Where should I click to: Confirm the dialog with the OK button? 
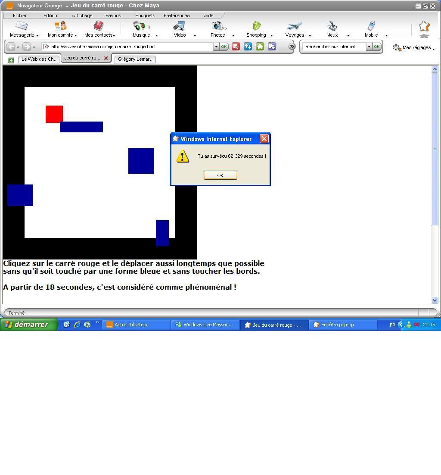click(x=220, y=175)
